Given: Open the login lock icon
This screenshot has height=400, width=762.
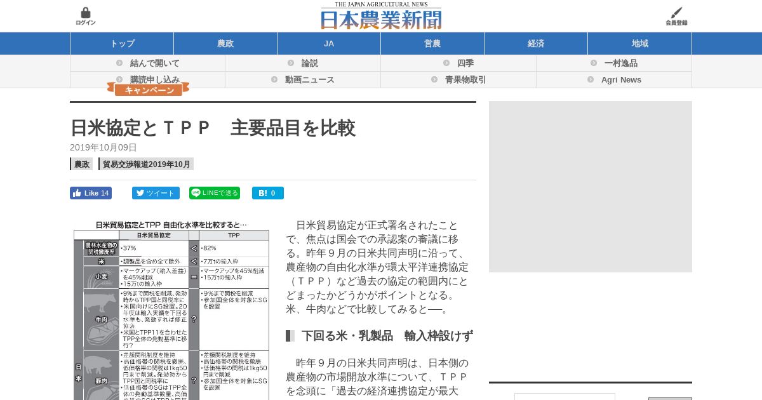Looking at the screenshot, I should coord(86,17).
